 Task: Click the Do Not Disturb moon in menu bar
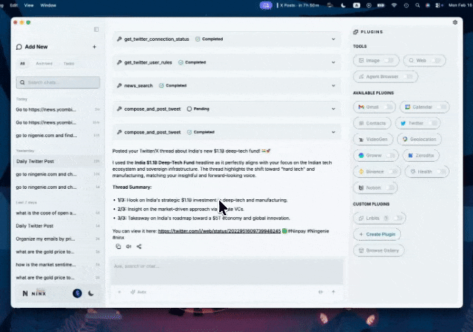343,5
